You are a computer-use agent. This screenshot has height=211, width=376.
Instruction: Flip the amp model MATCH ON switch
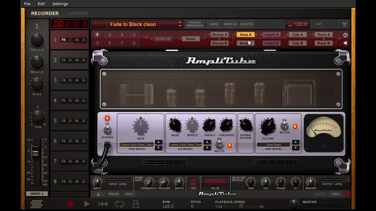pyautogui.click(x=284, y=126)
